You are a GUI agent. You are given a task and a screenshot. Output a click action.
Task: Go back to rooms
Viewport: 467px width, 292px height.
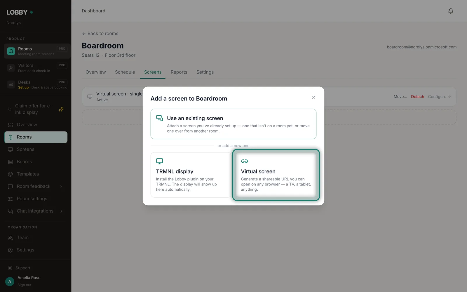[100, 34]
